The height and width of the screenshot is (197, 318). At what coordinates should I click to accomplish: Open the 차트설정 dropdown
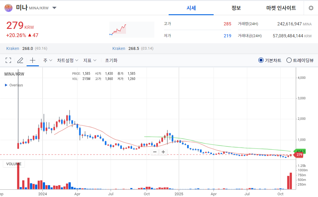pos(68,60)
